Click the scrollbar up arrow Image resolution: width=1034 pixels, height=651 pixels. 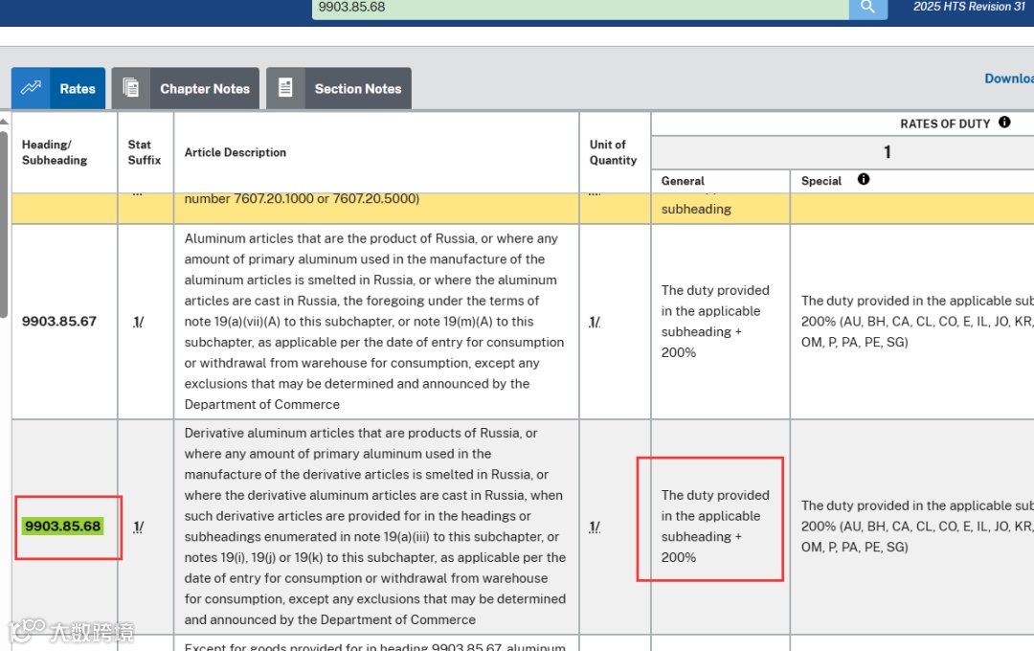[4, 122]
